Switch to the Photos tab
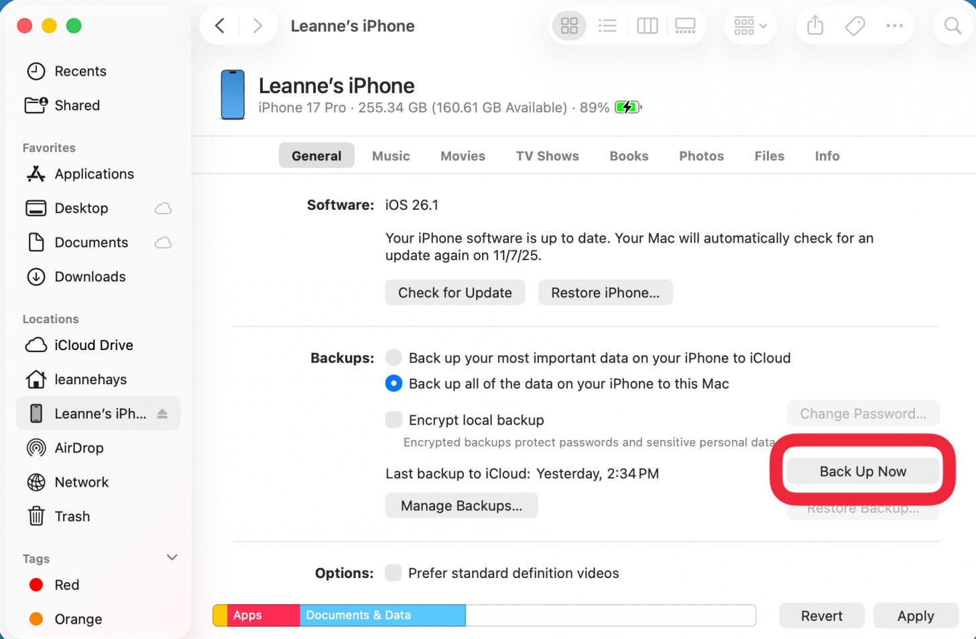Image resolution: width=976 pixels, height=639 pixels. click(701, 156)
